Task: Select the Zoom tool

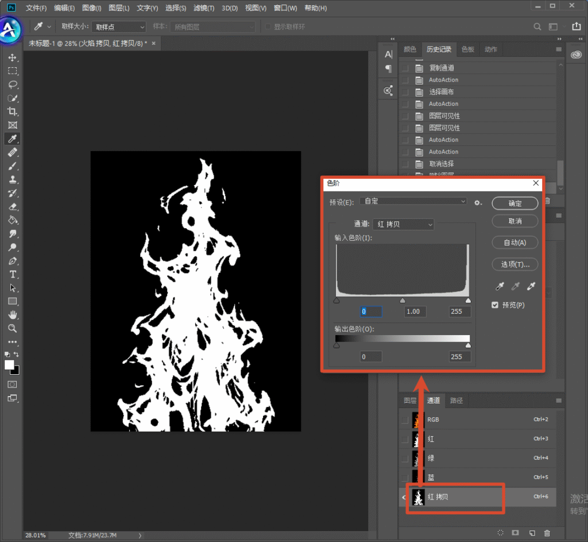Action: click(13, 328)
